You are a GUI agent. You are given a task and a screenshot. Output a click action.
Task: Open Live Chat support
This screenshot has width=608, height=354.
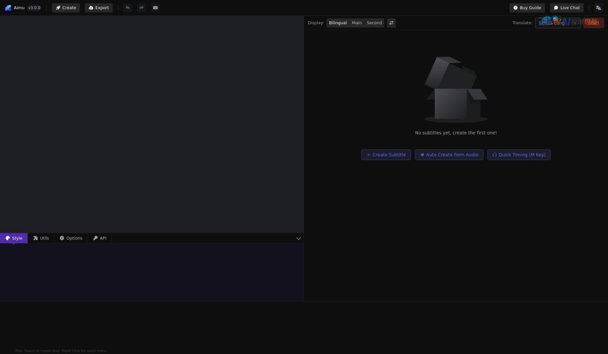tap(566, 8)
